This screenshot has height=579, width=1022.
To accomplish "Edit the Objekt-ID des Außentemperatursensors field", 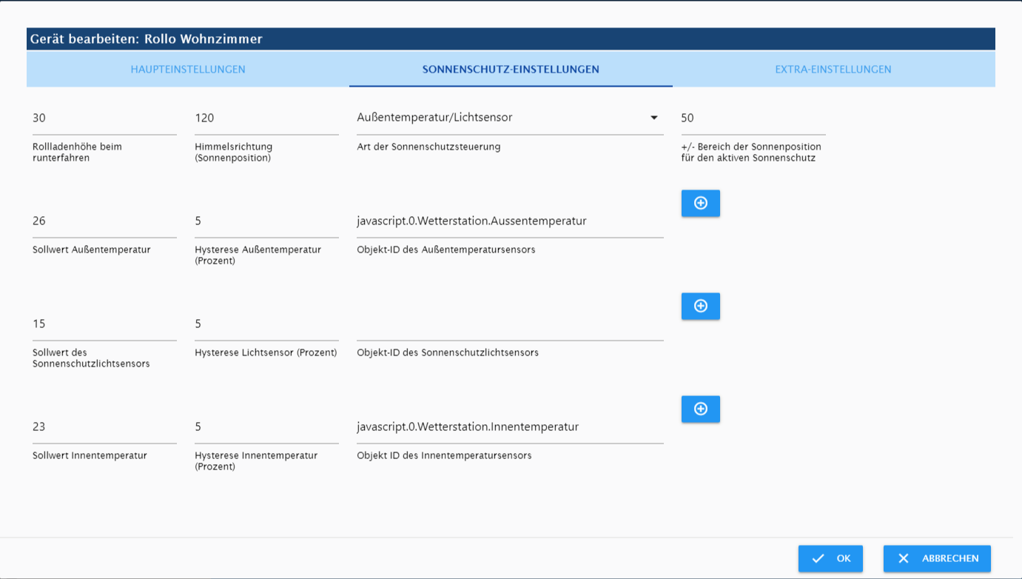I will pyautogui.click(x=510, y=221).
